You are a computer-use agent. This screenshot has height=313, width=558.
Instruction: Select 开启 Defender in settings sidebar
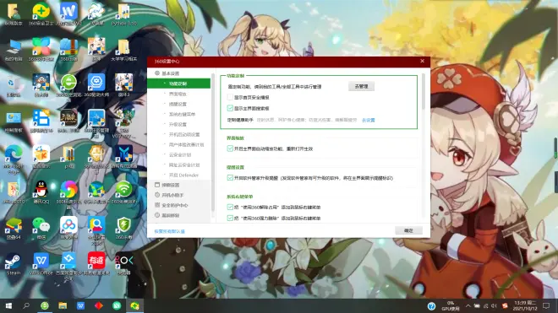[179, 175]
